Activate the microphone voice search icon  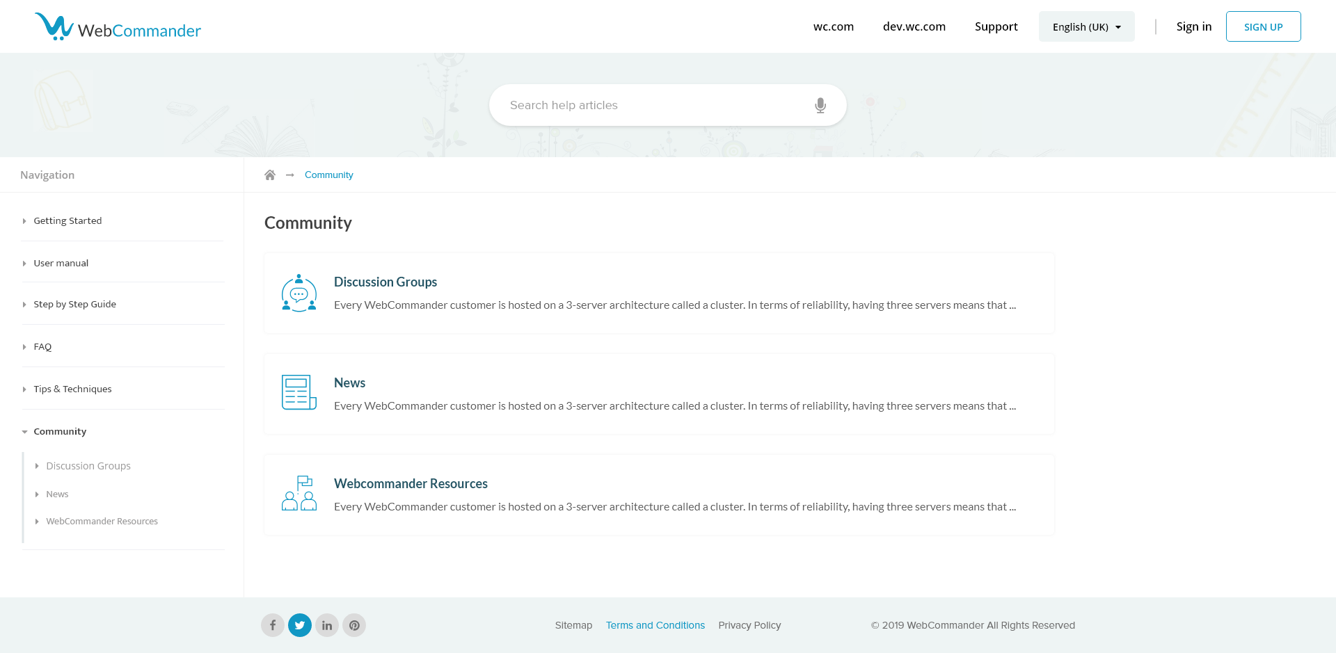tap(820, 105)
